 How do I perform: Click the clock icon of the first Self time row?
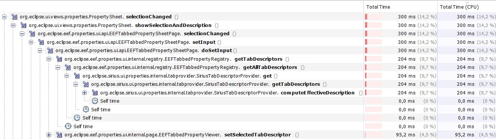[x=95, y=101]
